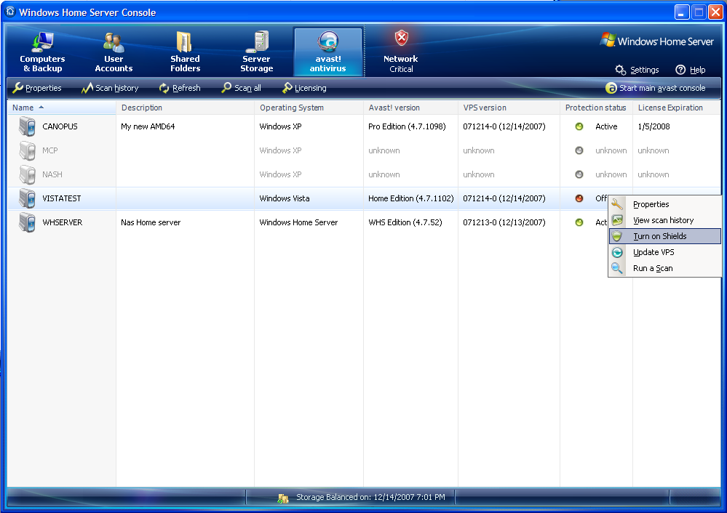Select the NASH computer icon
This screenshot has height=513, width=727.
[x=28, y=174]
